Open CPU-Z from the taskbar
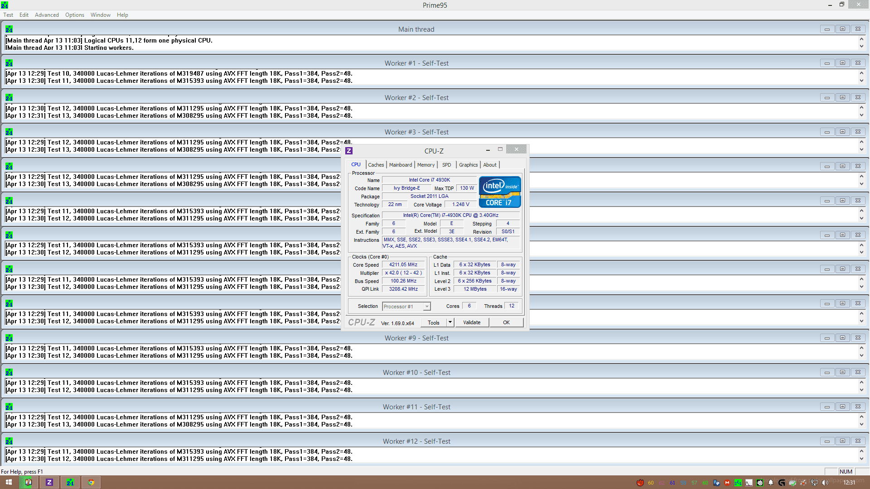This screenshot has width=870, height=489. (49, 482)
